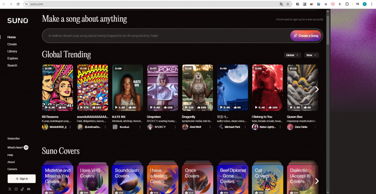Click the Sign In button
The image size is (376, 194).
(22, 179)
